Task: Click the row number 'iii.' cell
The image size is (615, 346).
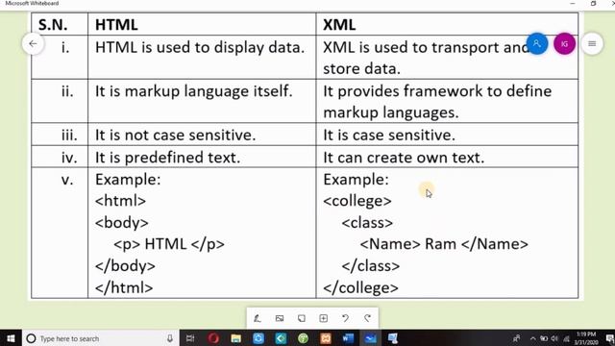Action: 60,135
